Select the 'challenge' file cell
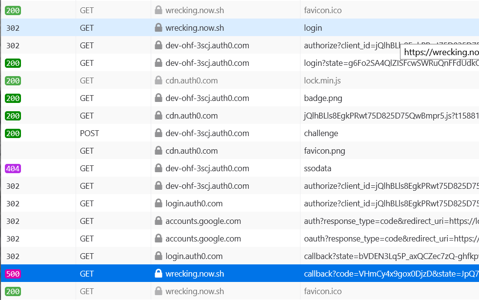Viewport: 479px width, 300px height. [x=321, y=134]
